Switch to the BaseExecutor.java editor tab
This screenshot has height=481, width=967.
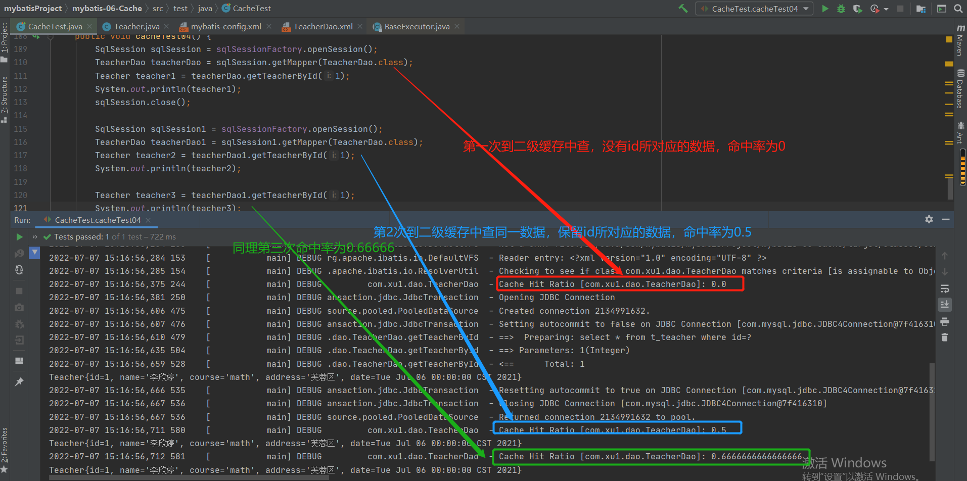coord(417,26)
